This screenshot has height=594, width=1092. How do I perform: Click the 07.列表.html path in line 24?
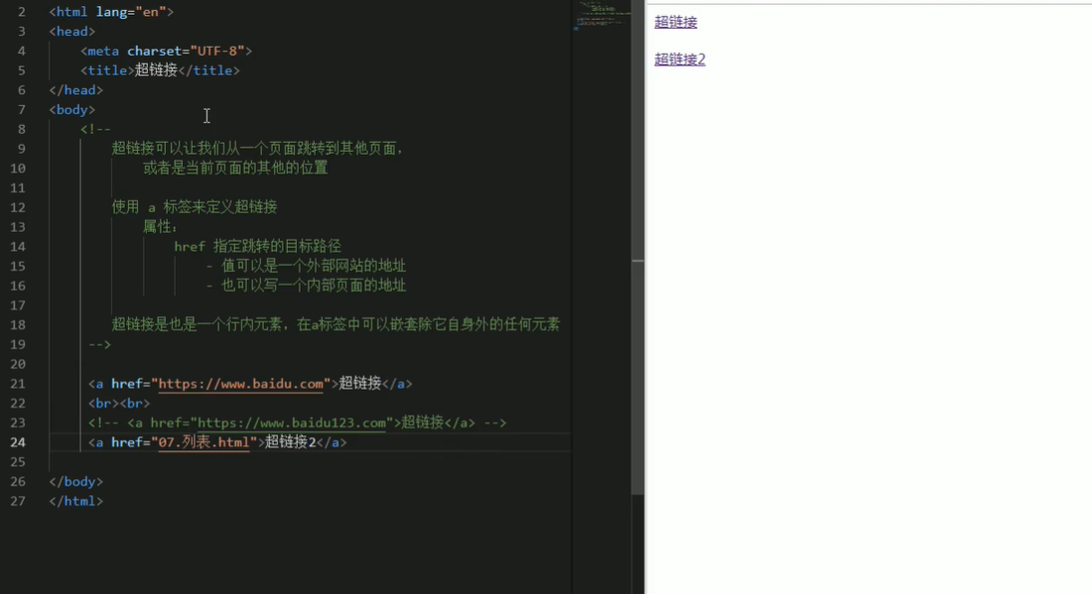(x=205, y=442)
